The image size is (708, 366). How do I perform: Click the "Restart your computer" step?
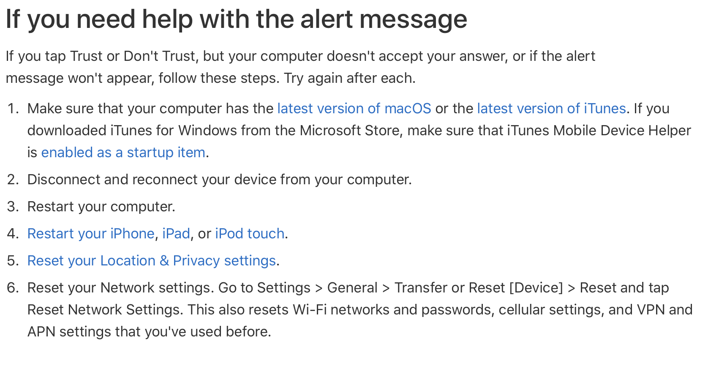101,207
